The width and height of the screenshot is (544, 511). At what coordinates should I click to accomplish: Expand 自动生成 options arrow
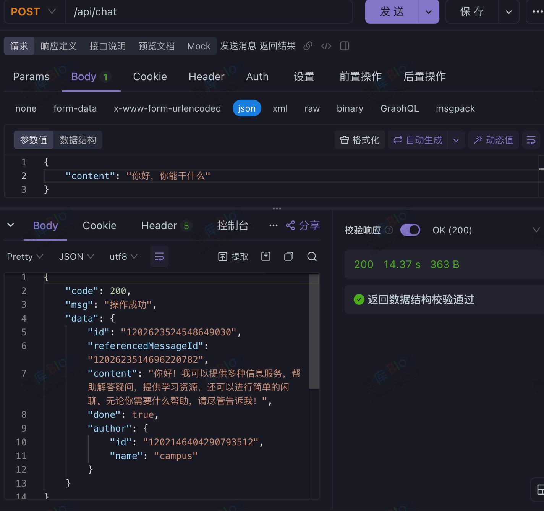pyautogui.click(x=456, y=140)
